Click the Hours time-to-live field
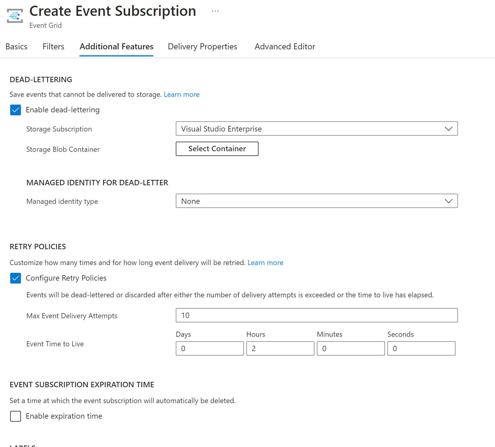Screen dimensions: 495x447 click(x=280, y=349)
